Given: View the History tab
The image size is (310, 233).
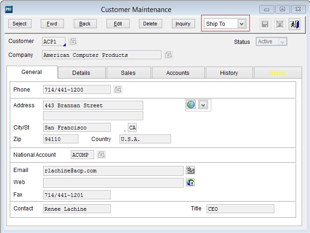Looking at the screenshot, I should tap(229, 73).
